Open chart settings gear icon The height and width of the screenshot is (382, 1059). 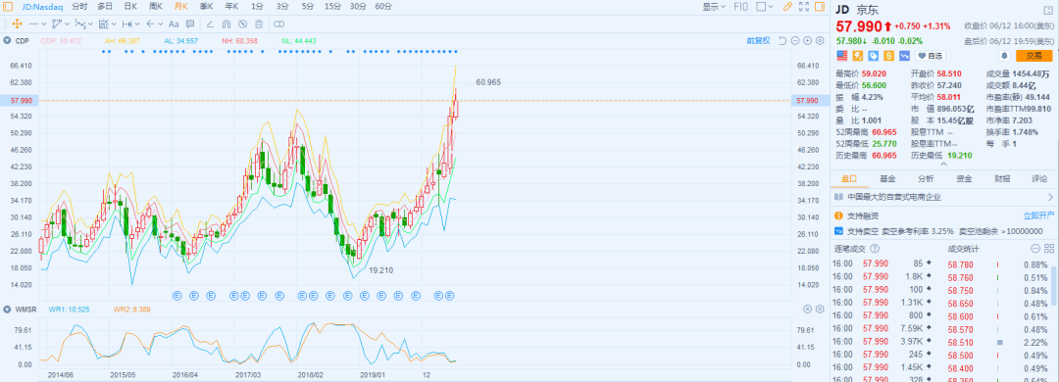[820, 40]
